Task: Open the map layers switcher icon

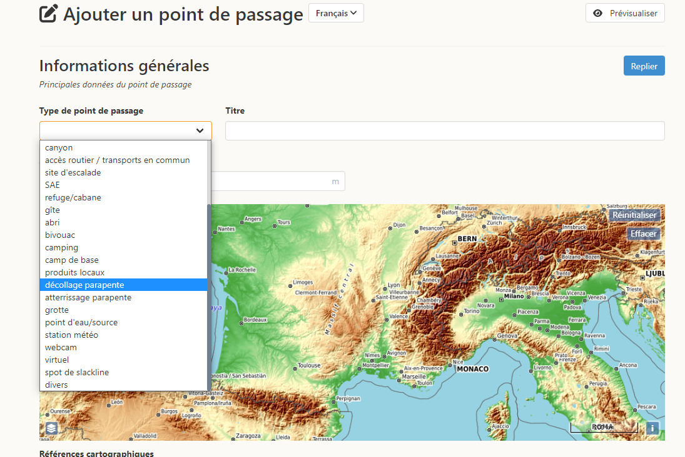Action: [51, 428]
